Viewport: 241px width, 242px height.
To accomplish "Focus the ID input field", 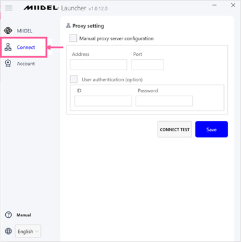I will pyautogui.click(x=103, y=101).
